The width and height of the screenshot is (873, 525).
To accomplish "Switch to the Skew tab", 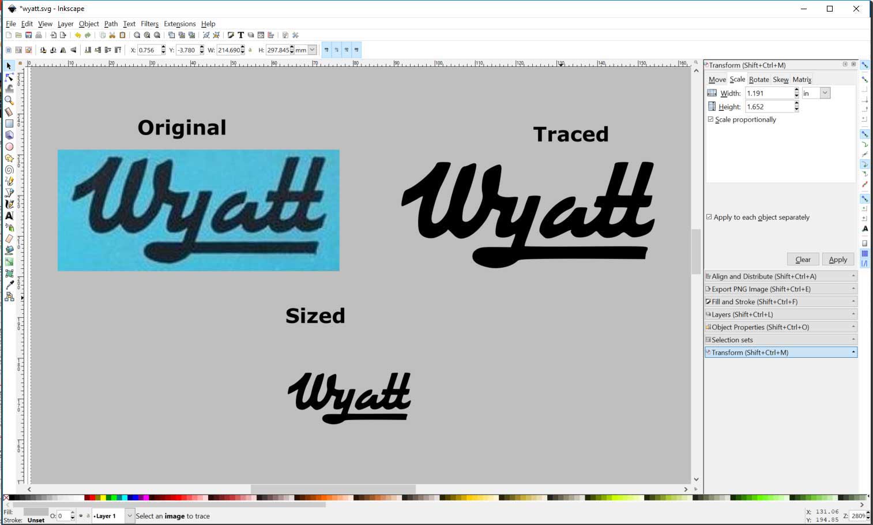I will click(x=781, y=80).
